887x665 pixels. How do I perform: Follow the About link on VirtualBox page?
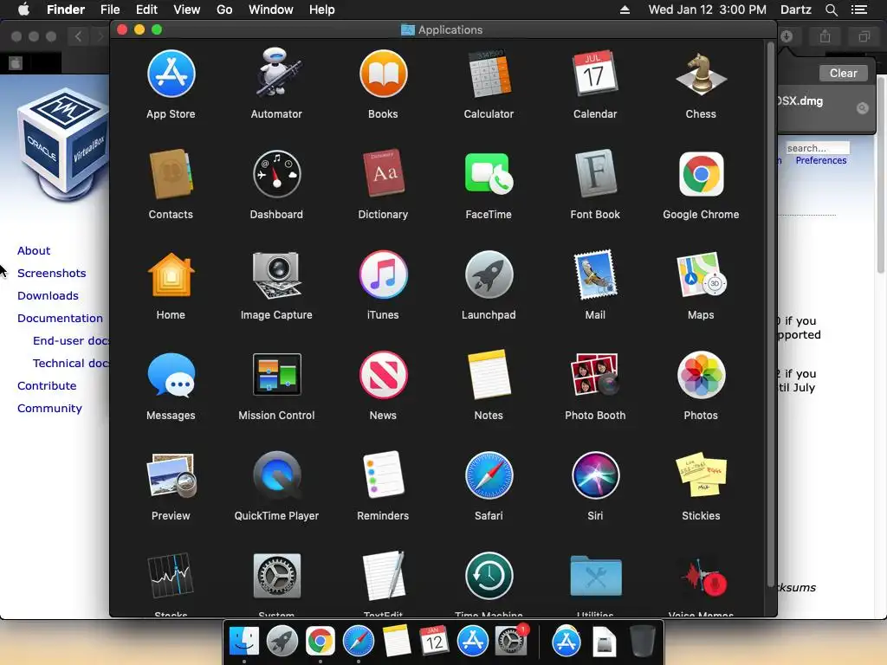(x=34, y=250)
